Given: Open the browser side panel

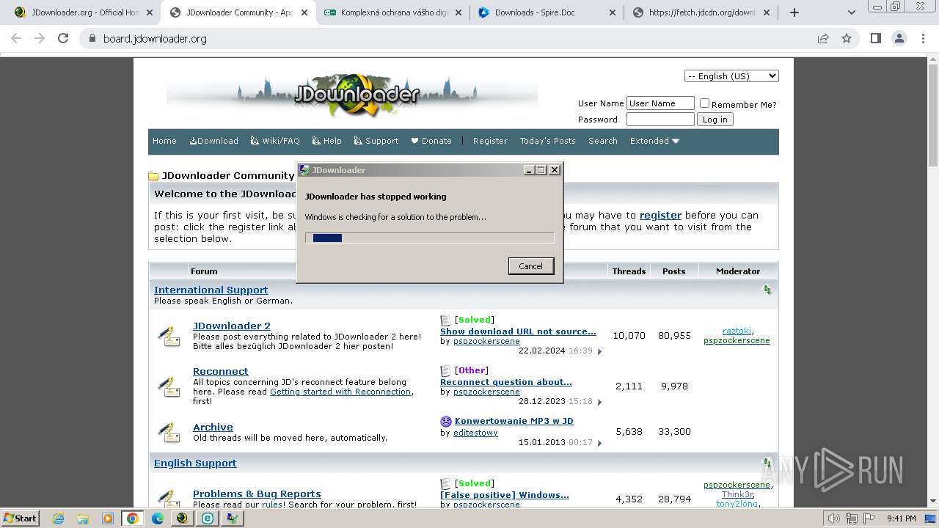Looking at the screenshot, I should (x=875, y=38).
